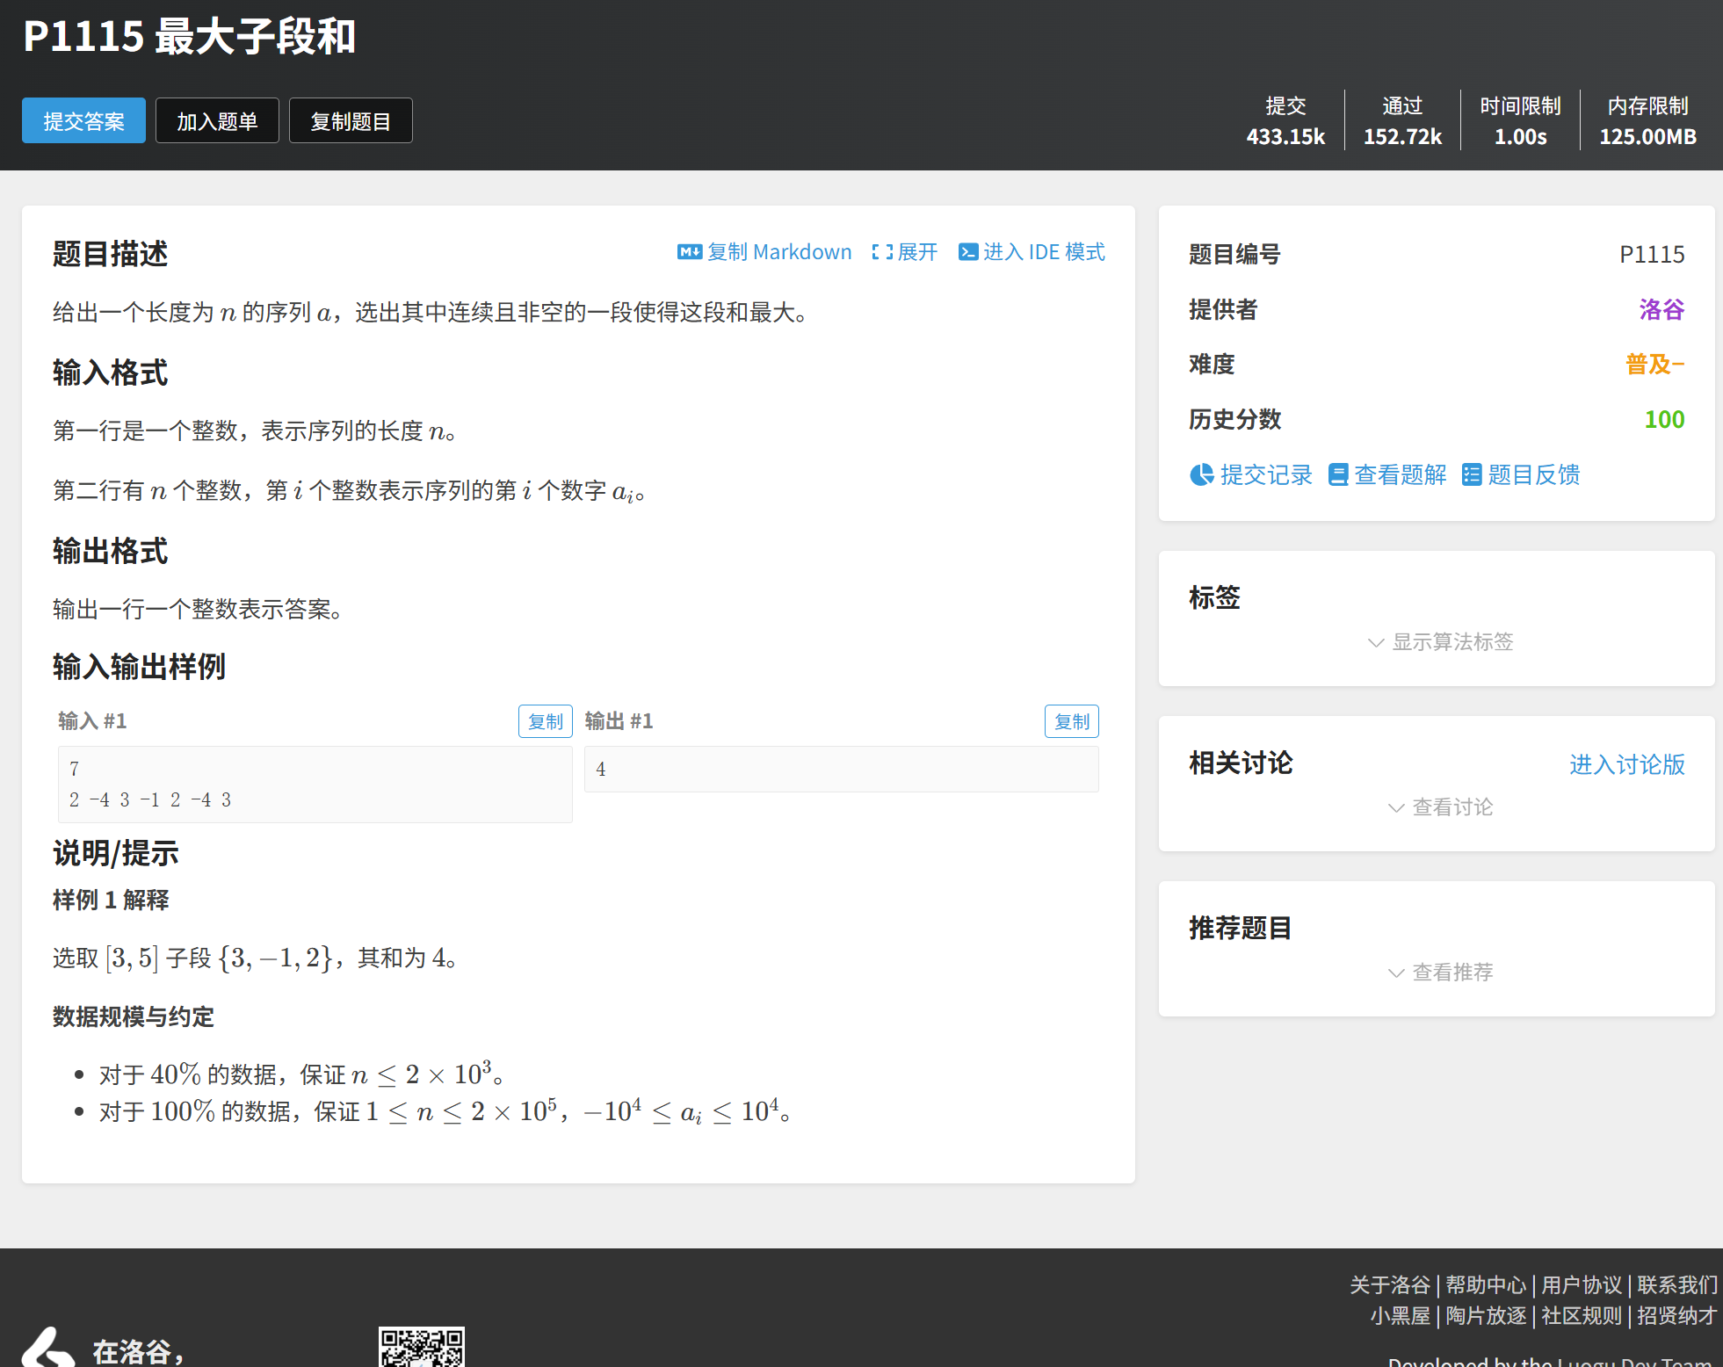Click the expand (展开) brackets icon
This screenshot has height=1367, width=1723.
[881, 252]
